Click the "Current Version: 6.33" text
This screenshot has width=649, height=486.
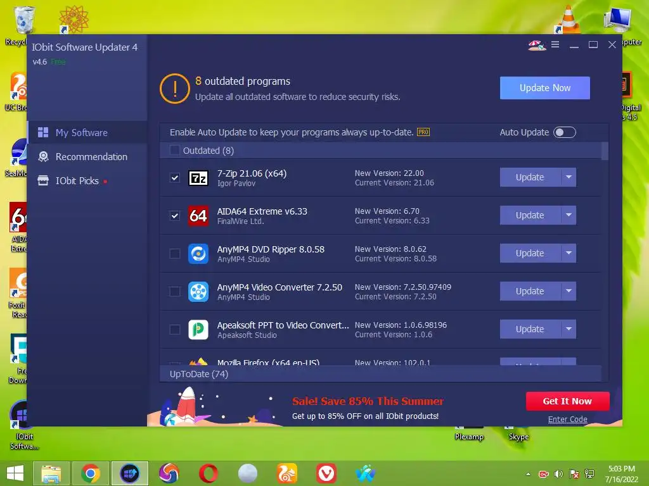392,221
